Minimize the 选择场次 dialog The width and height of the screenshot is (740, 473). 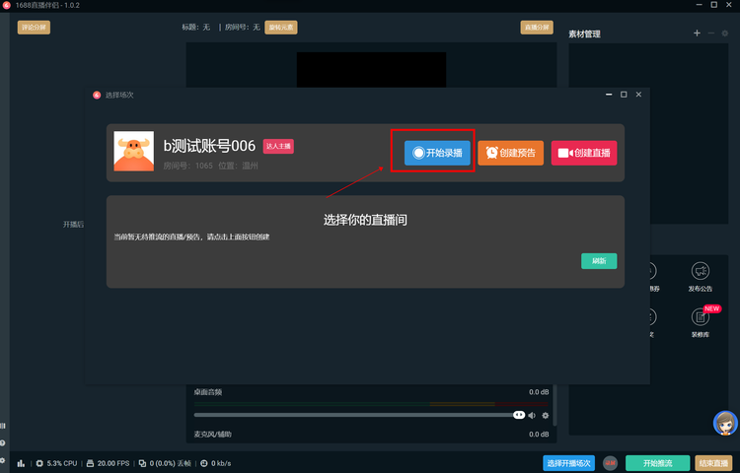(609, 95)
